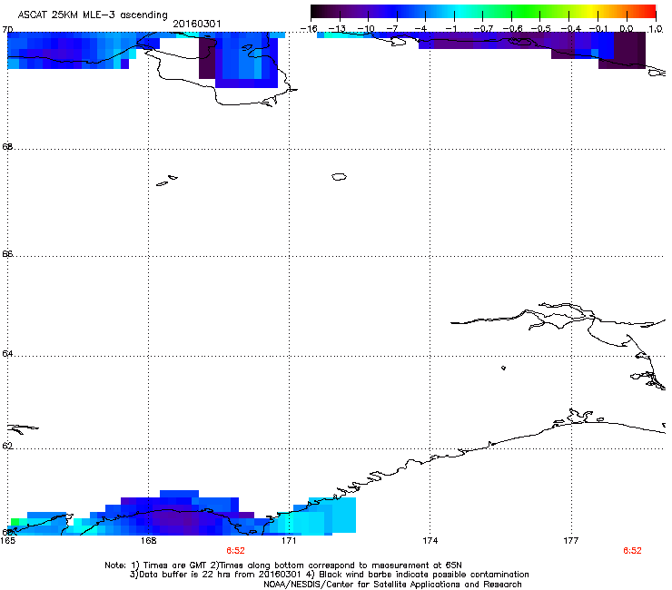
Task: Click the longitude label '168'
Action: [x=148, y=540]
